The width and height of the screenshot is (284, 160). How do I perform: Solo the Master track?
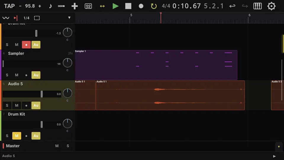click(x=68, y=146)
